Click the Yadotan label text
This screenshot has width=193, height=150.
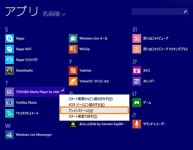(x=85, y=71)
